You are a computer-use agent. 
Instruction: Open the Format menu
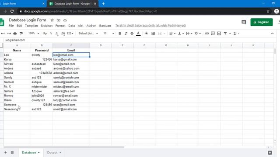60,26
